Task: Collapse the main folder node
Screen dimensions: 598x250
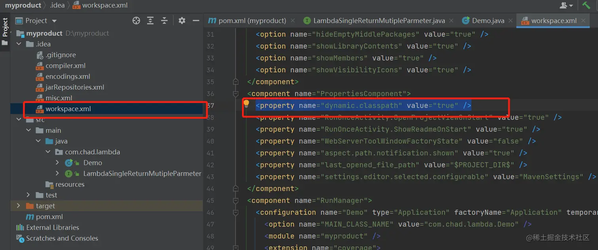Action: click(x=28, y=130)
